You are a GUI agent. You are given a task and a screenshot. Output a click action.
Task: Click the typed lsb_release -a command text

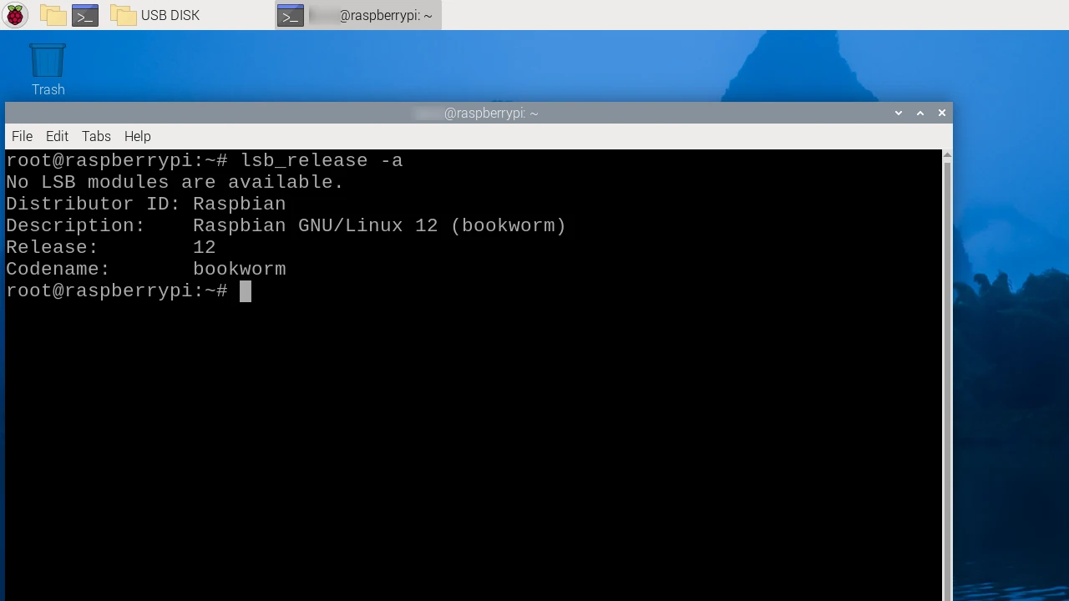tap(322, 160)
